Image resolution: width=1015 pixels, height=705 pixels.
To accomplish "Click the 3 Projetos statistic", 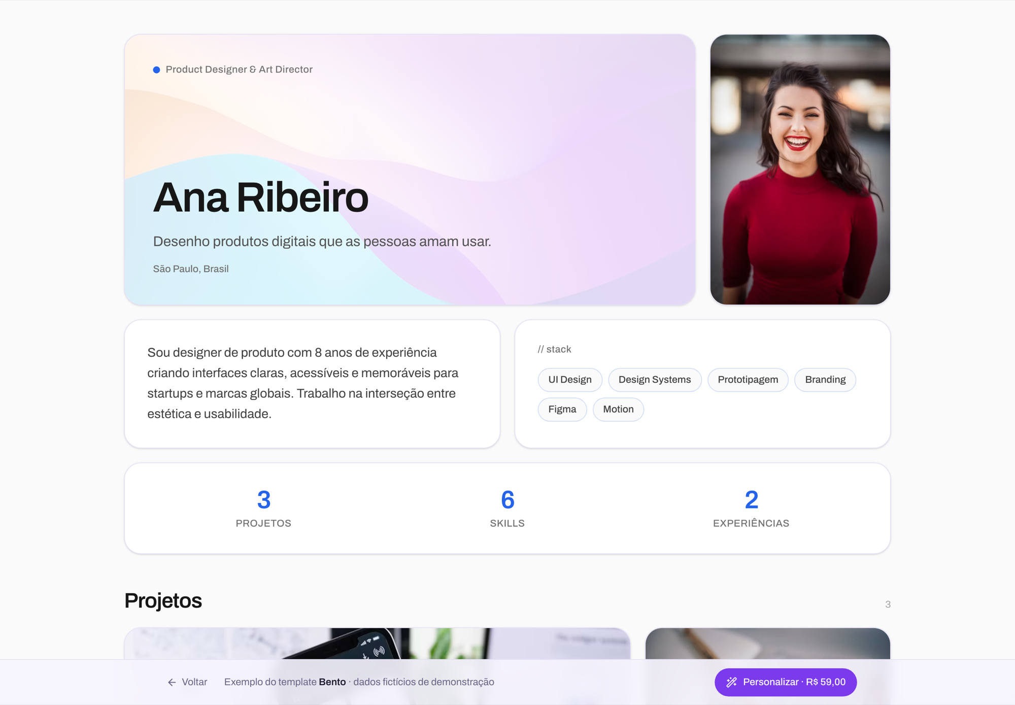I will (x=263, y=508).
